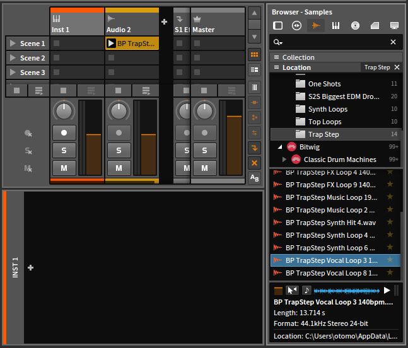Solo the Master track
The image size is (408, 348).
click(205, 150)
